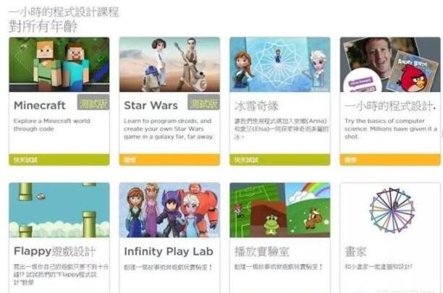443x293 pixels.
Task: Open the Flappy bird game thumbnail
Action: [59, 210]
